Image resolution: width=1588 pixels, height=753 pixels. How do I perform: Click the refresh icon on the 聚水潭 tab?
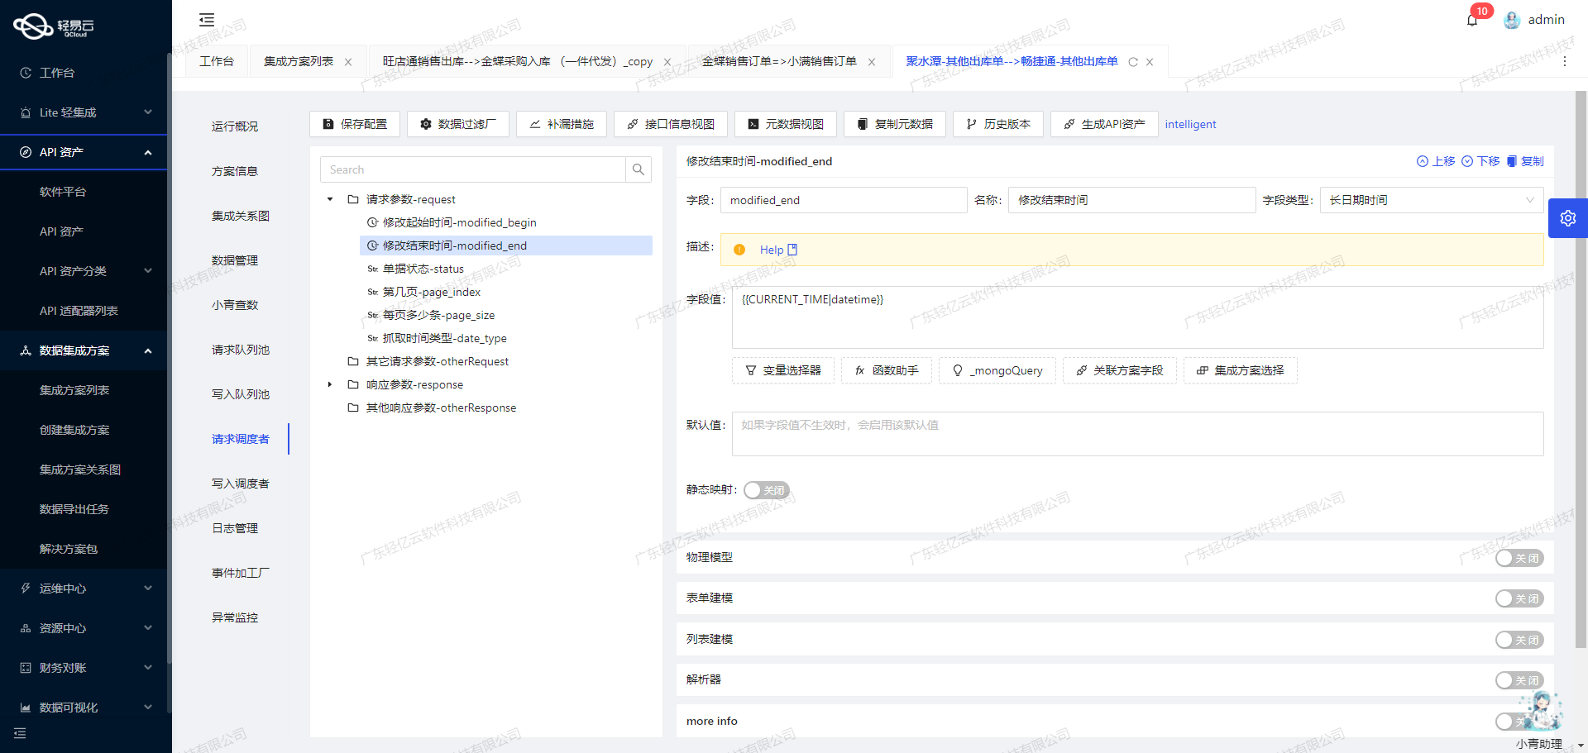[x=1132, y=61]
